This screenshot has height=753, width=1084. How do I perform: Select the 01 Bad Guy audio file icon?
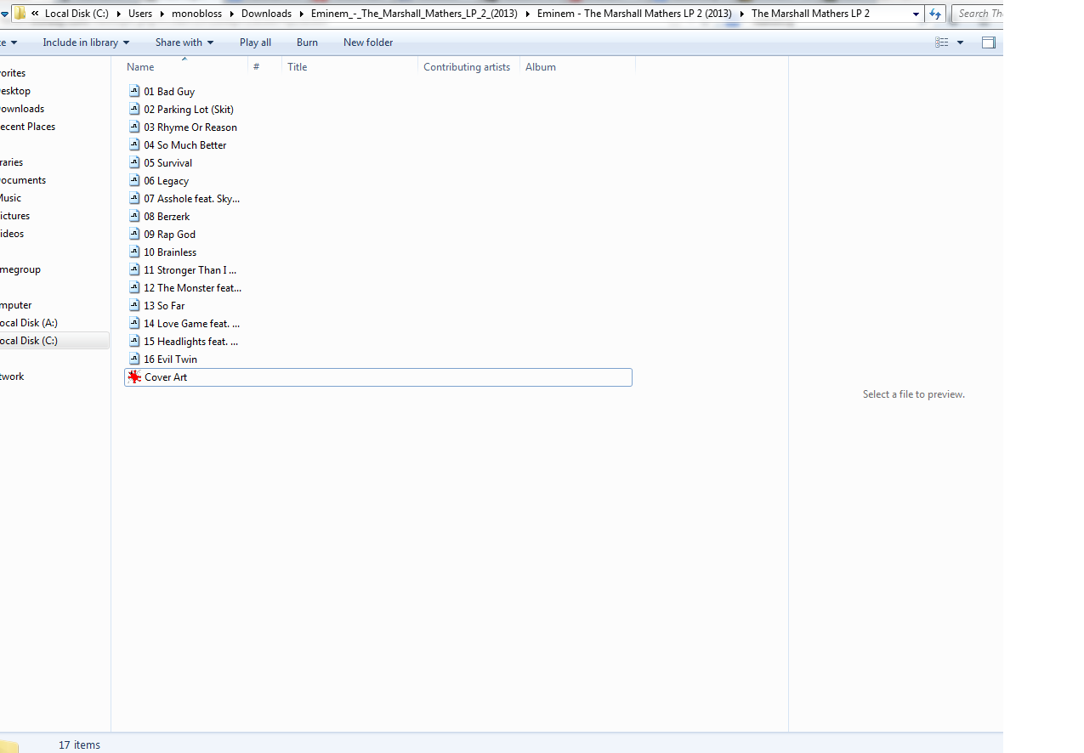[x=134, y=91]
